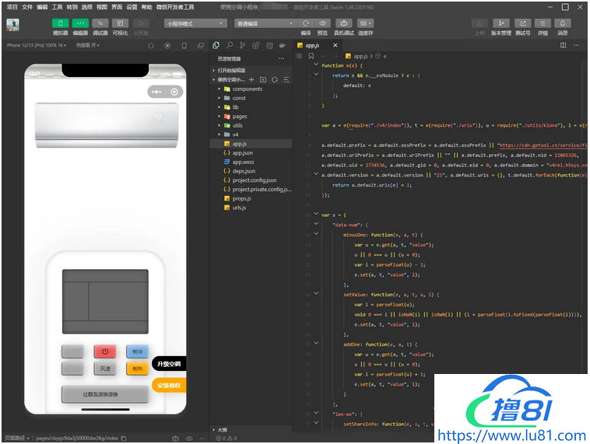Open project.config.json in file tree
590x444 pixels.
[255, 180]
